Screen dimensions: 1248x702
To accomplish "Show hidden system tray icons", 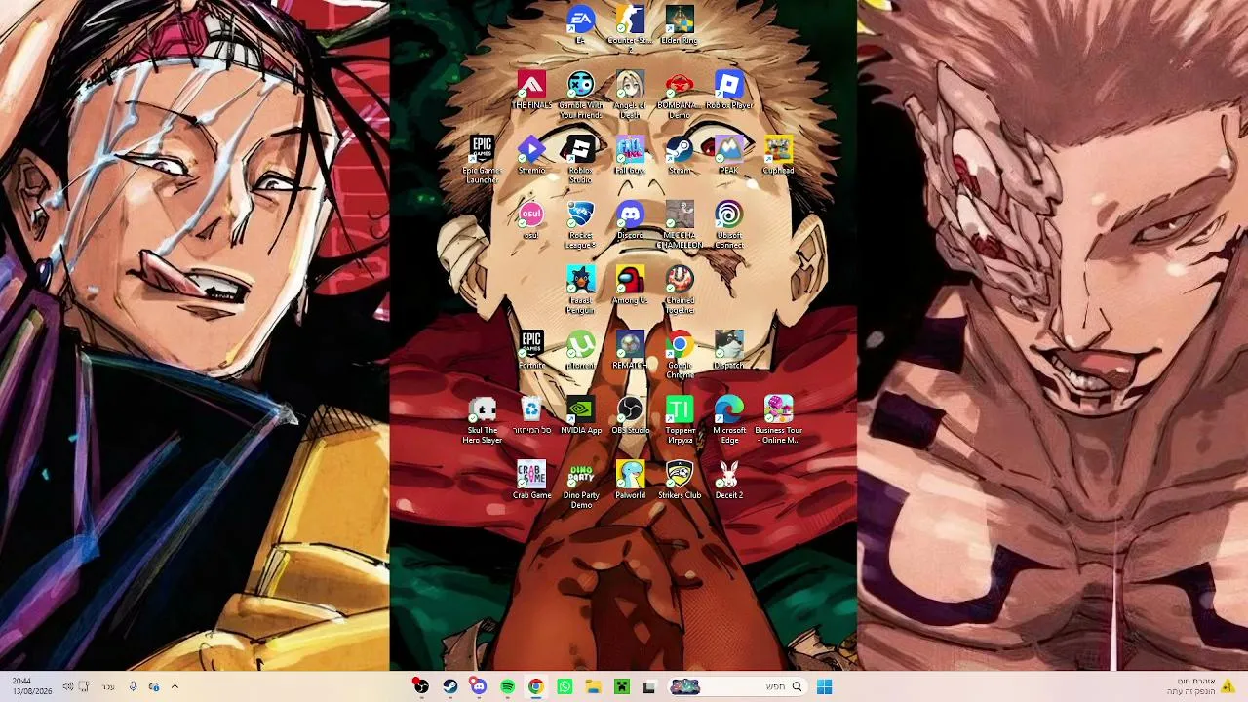I will pos(175,686).
